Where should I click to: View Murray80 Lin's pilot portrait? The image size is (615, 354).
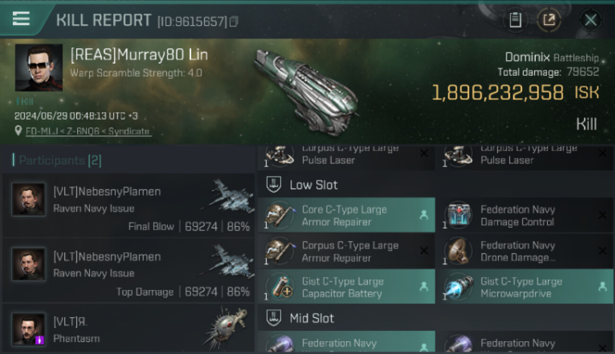point(39,67)
